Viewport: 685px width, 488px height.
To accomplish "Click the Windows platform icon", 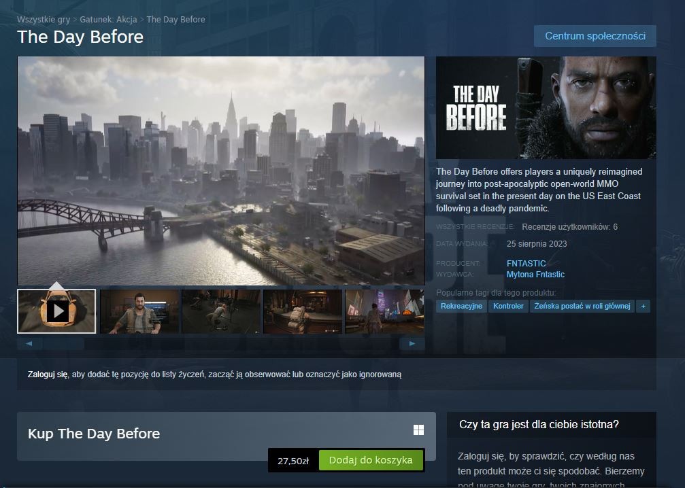I will tap(418, 430).
